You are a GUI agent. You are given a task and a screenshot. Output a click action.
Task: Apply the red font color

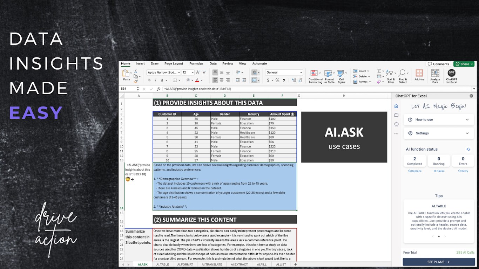point(197,80)
